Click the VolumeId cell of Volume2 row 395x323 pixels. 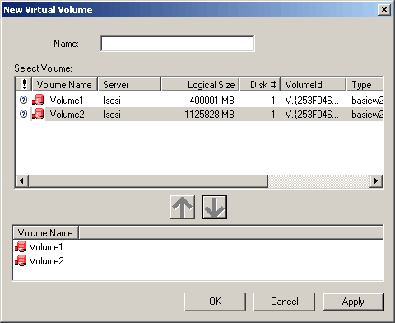(x=312, y=114)
